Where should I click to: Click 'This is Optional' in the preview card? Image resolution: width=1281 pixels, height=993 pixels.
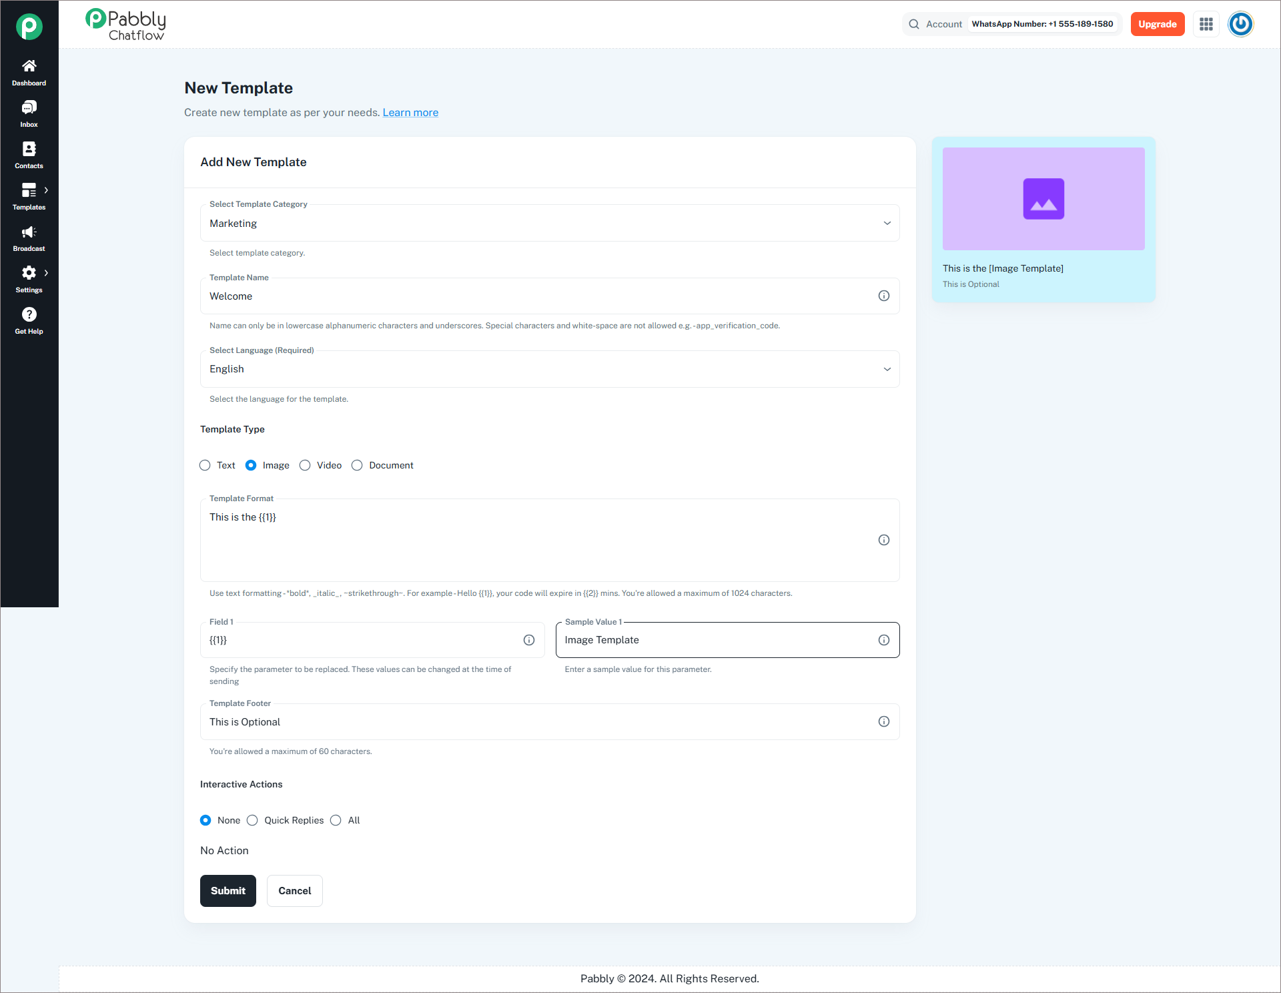(x=971, y=284)
